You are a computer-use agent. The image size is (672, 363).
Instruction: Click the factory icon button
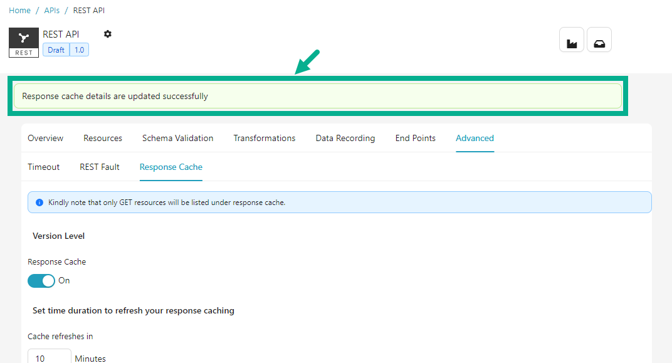coord(571,40)
